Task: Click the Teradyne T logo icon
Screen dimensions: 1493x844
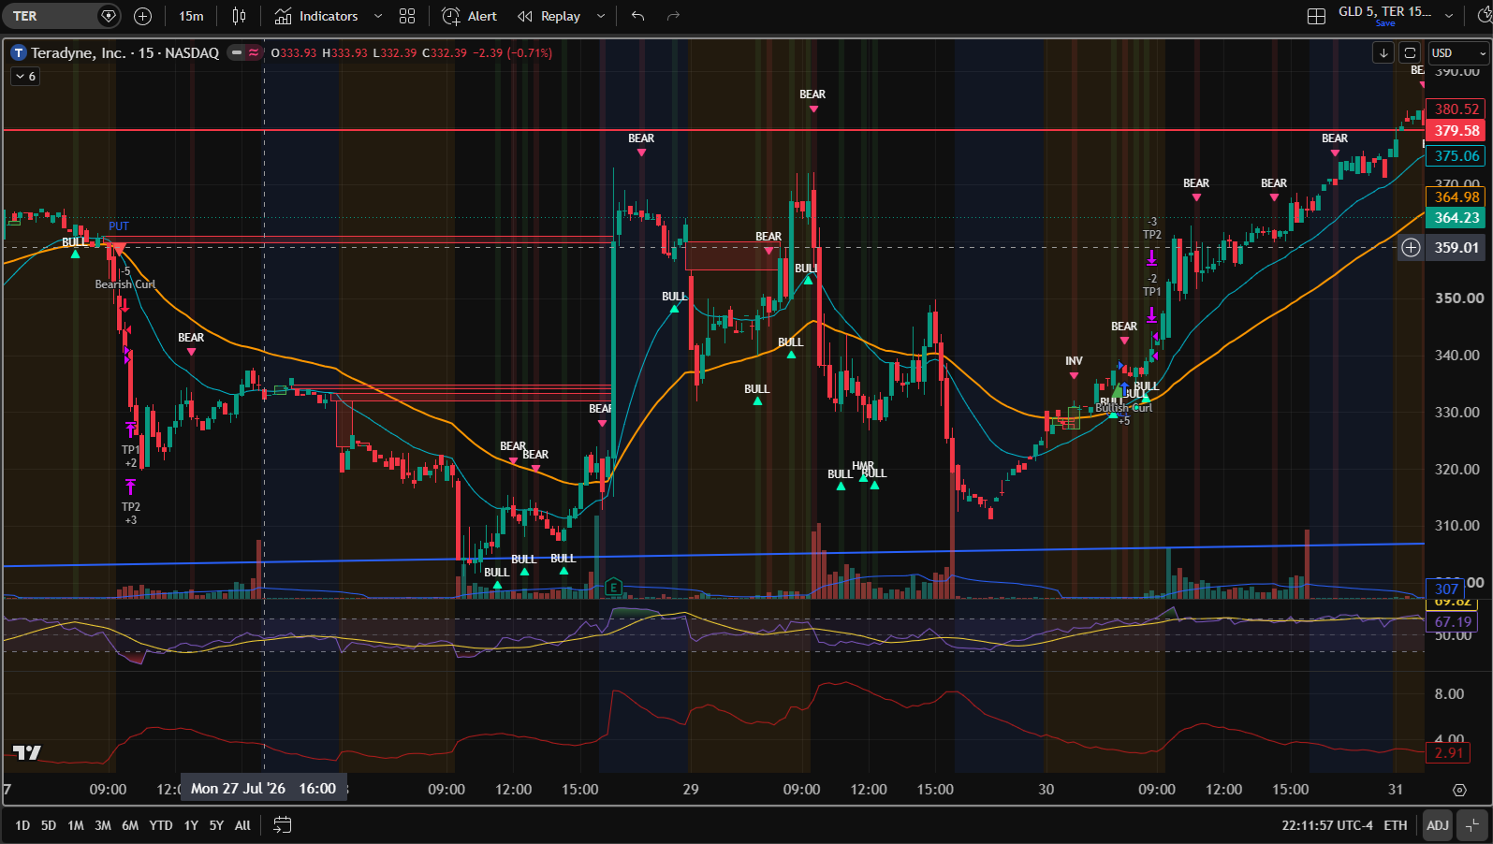Action: point(19,53)
